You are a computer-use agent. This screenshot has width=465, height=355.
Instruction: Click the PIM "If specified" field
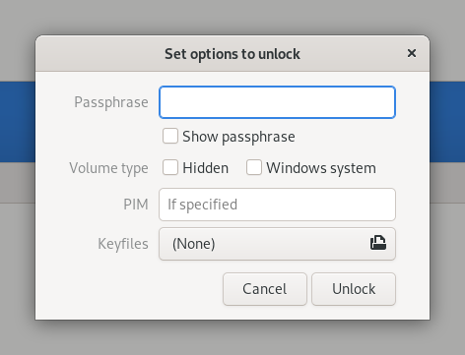point(277,205)
